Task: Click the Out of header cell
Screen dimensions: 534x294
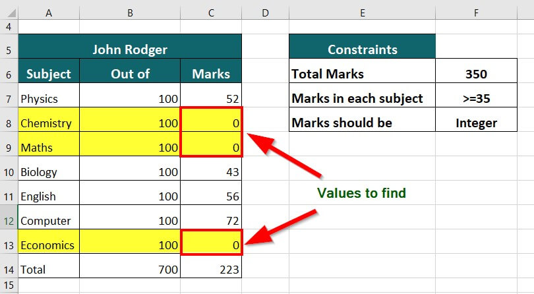Action: tap(130, 71)
